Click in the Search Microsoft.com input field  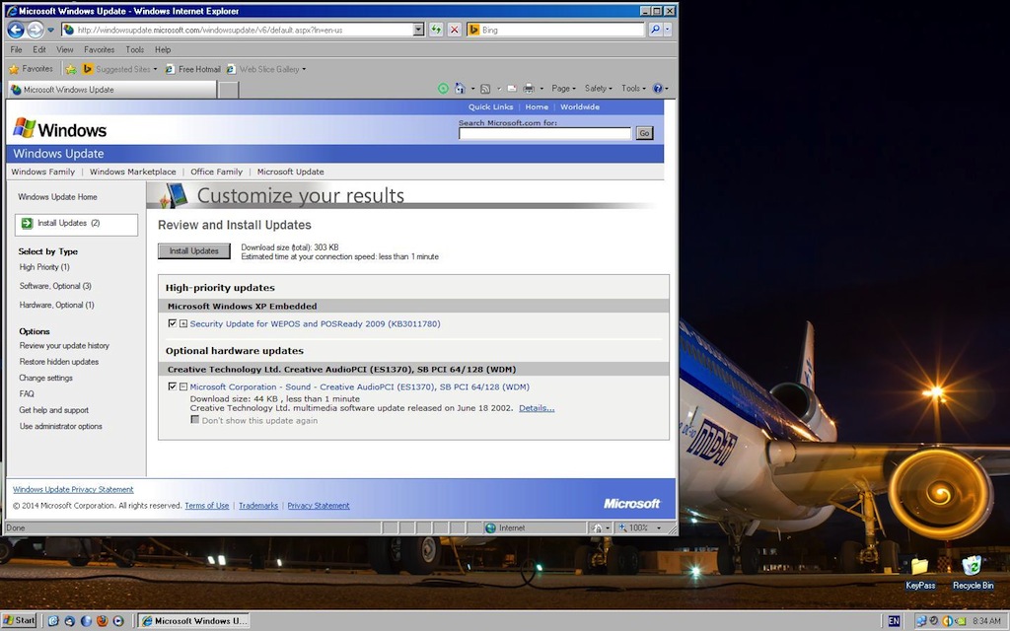(544, 133)
